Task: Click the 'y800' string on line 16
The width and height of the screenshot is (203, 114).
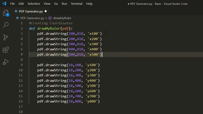Action: point(92,101)
